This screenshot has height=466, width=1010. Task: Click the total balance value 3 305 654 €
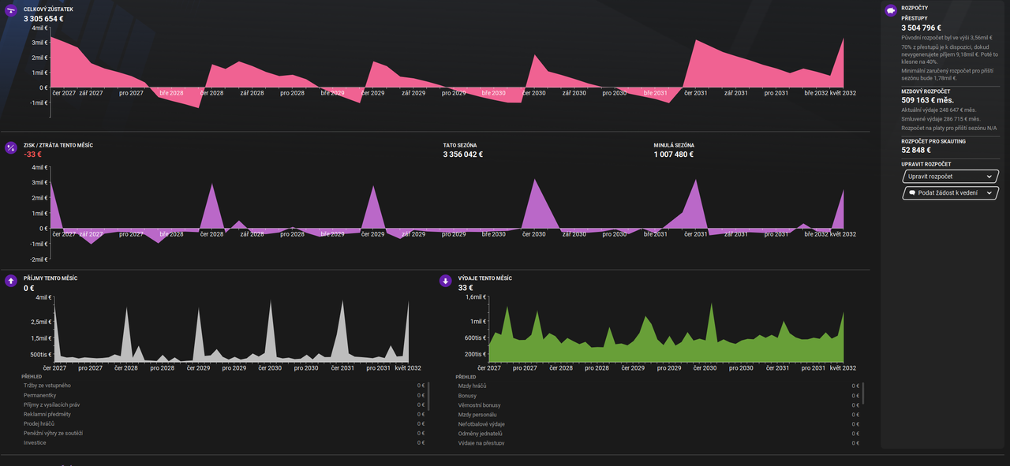pos(43,18)
